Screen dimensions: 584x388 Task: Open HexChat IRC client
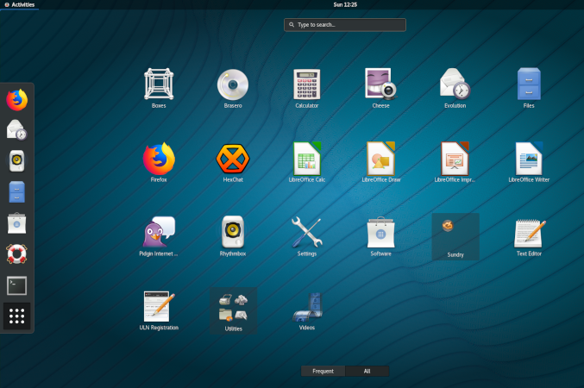[233, 162]
